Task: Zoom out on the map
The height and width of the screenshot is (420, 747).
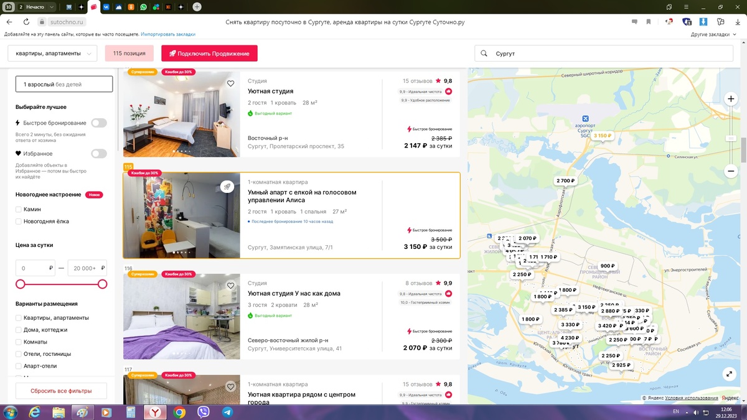Action: [731, 171]
